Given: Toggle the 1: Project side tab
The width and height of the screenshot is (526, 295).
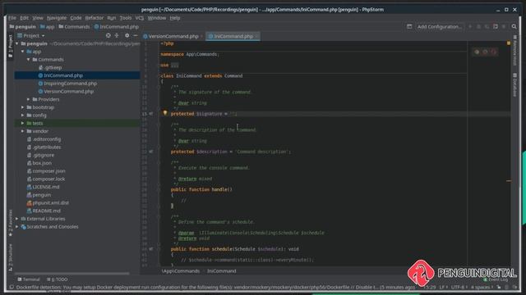Looking at the screenshot, I should point(11,46).
